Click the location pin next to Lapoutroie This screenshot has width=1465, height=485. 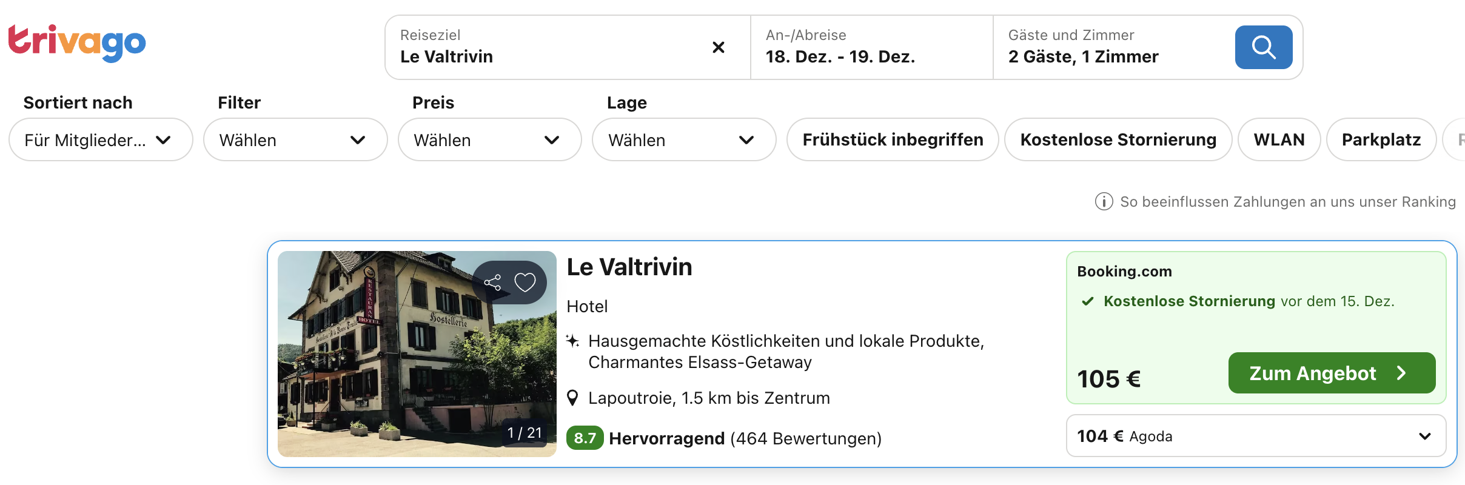click(572, 398)
